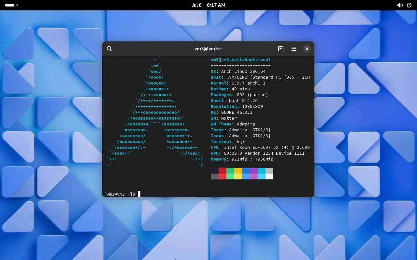Open a new terminal tab
Viewport: 417px width, 260px height.
coord(281,49)
